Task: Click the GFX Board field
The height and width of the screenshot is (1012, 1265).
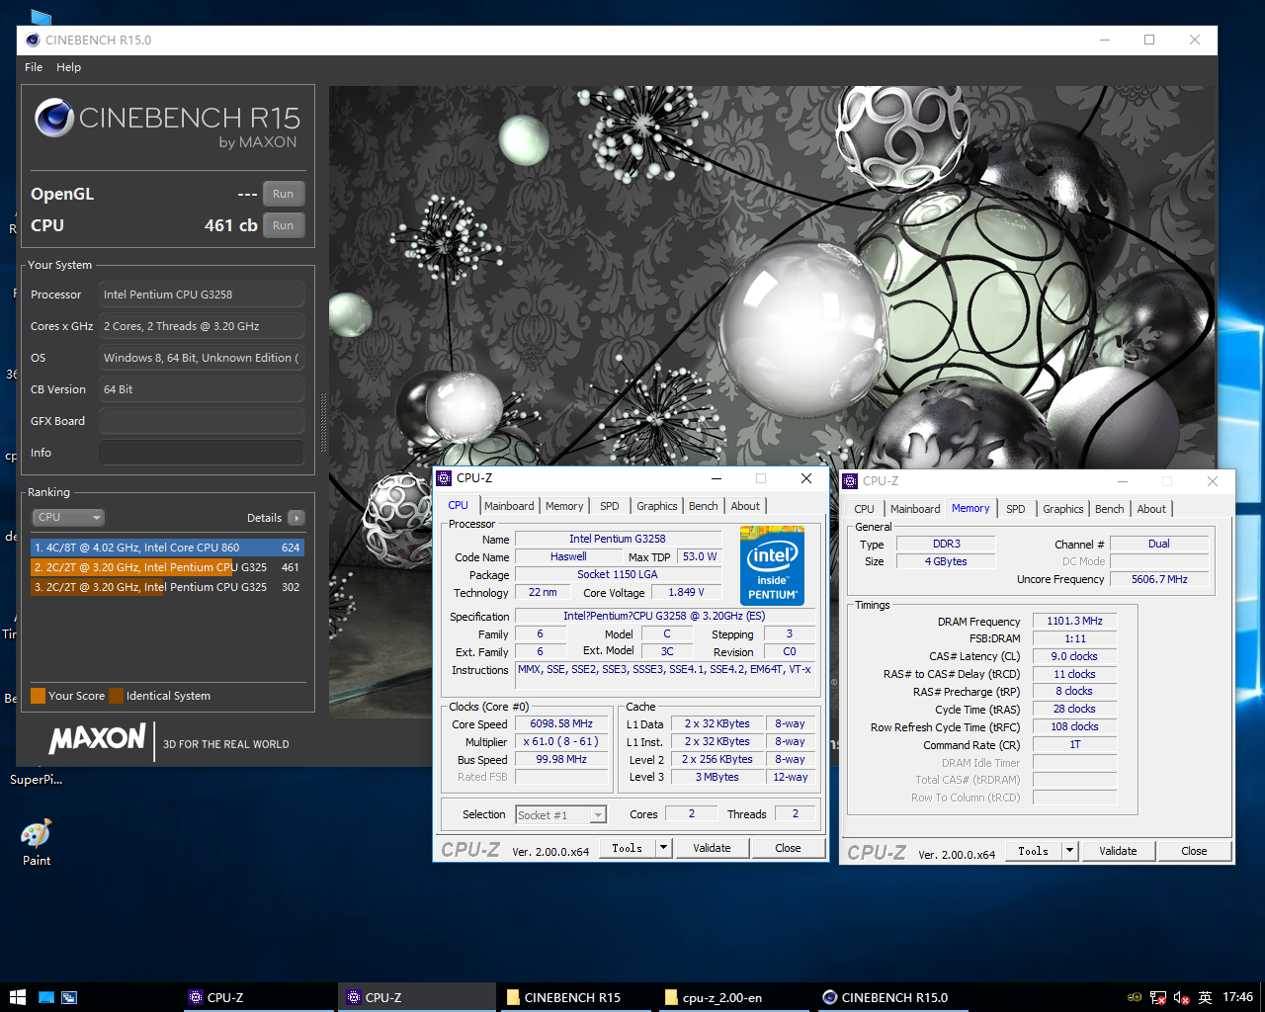Action: (x=201, y=421)
